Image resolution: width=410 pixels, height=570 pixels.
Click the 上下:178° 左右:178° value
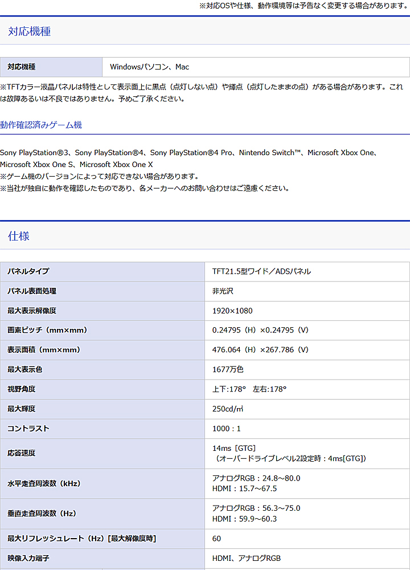[x=249, y=389]
